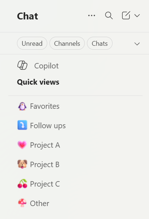Toggle the Channels filter pill
The height and width of the screenshot is (219, 149).
[x=67, y=43]
